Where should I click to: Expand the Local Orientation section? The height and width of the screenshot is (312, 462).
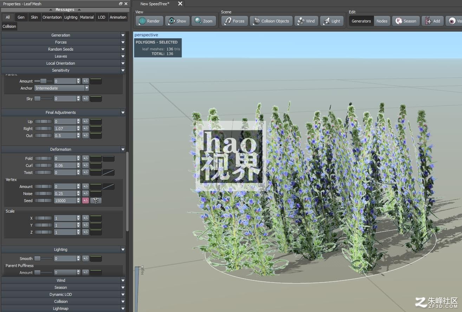(x=64, y=63)
